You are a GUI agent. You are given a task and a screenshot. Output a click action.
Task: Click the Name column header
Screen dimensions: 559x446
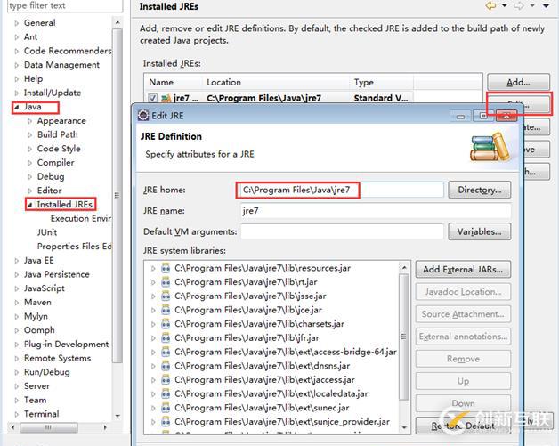174,83
